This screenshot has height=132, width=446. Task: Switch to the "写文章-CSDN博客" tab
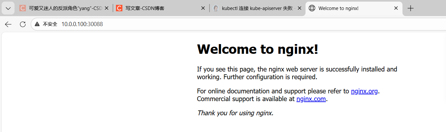coord(161,8)
